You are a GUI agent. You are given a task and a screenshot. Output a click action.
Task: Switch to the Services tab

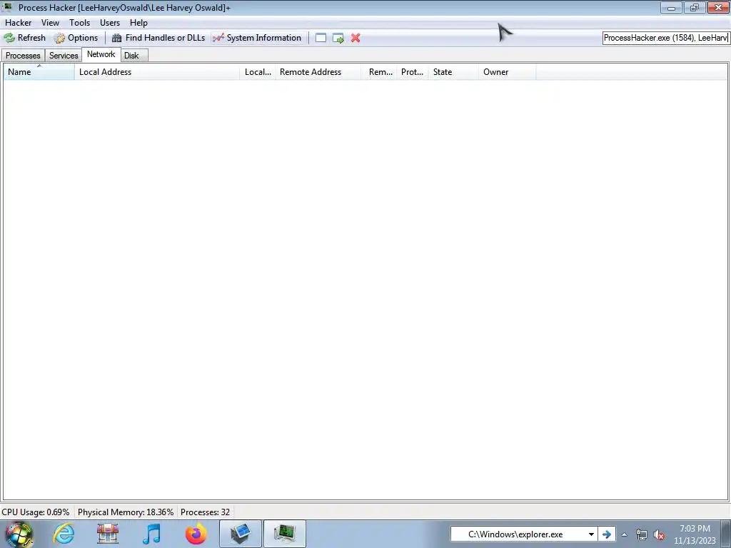[x=64, y=56]
